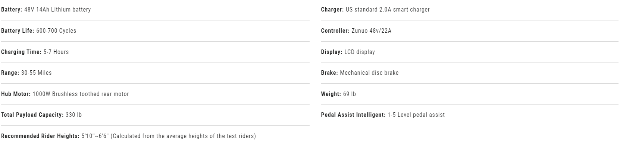This screenshot has width=620, height=141.
Task: Select the 600-700 Cycles text
Action: click(x=56, y=31)
